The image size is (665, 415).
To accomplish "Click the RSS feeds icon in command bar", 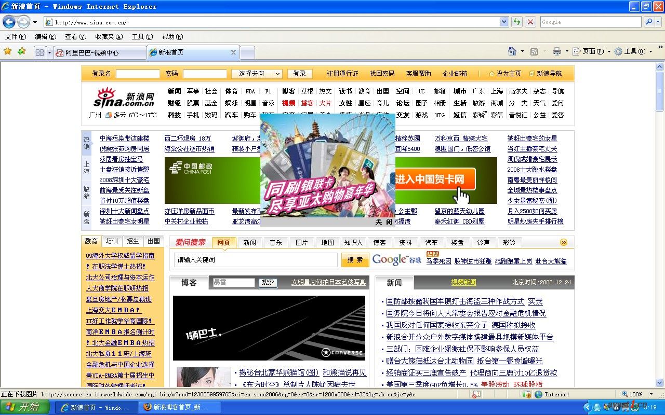I will point(534,52).
